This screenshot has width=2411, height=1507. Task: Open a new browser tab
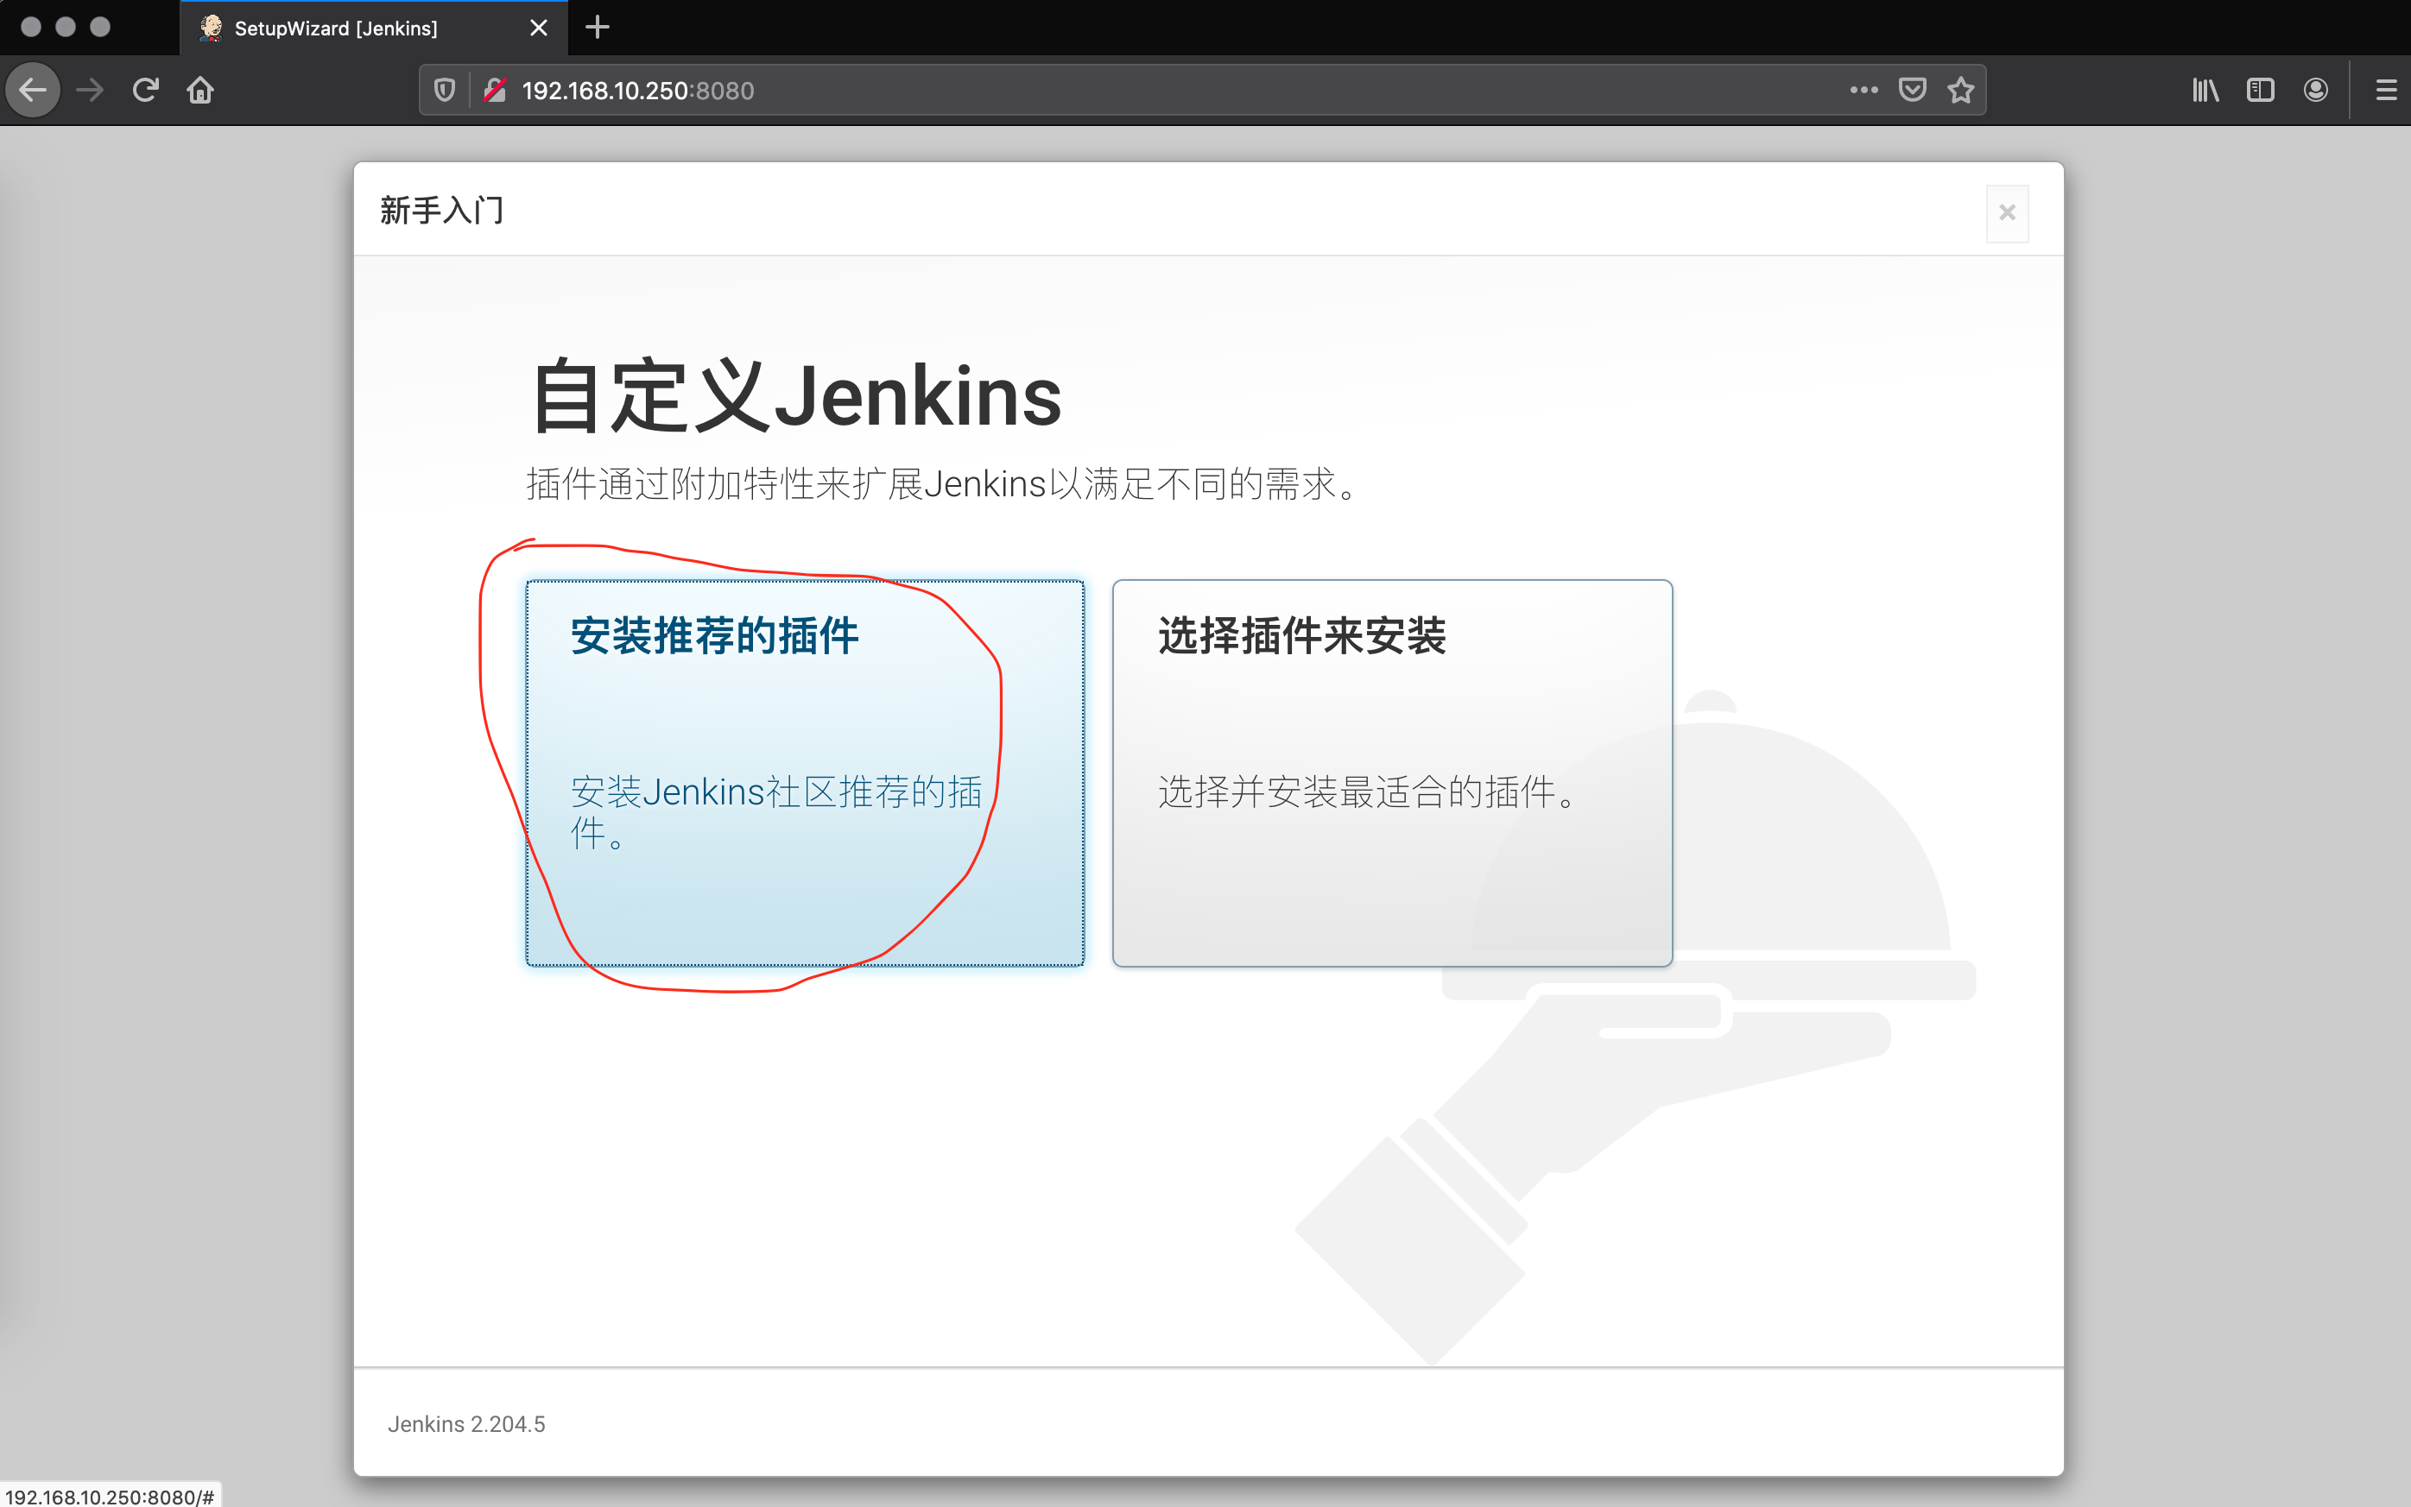(598, 27)
